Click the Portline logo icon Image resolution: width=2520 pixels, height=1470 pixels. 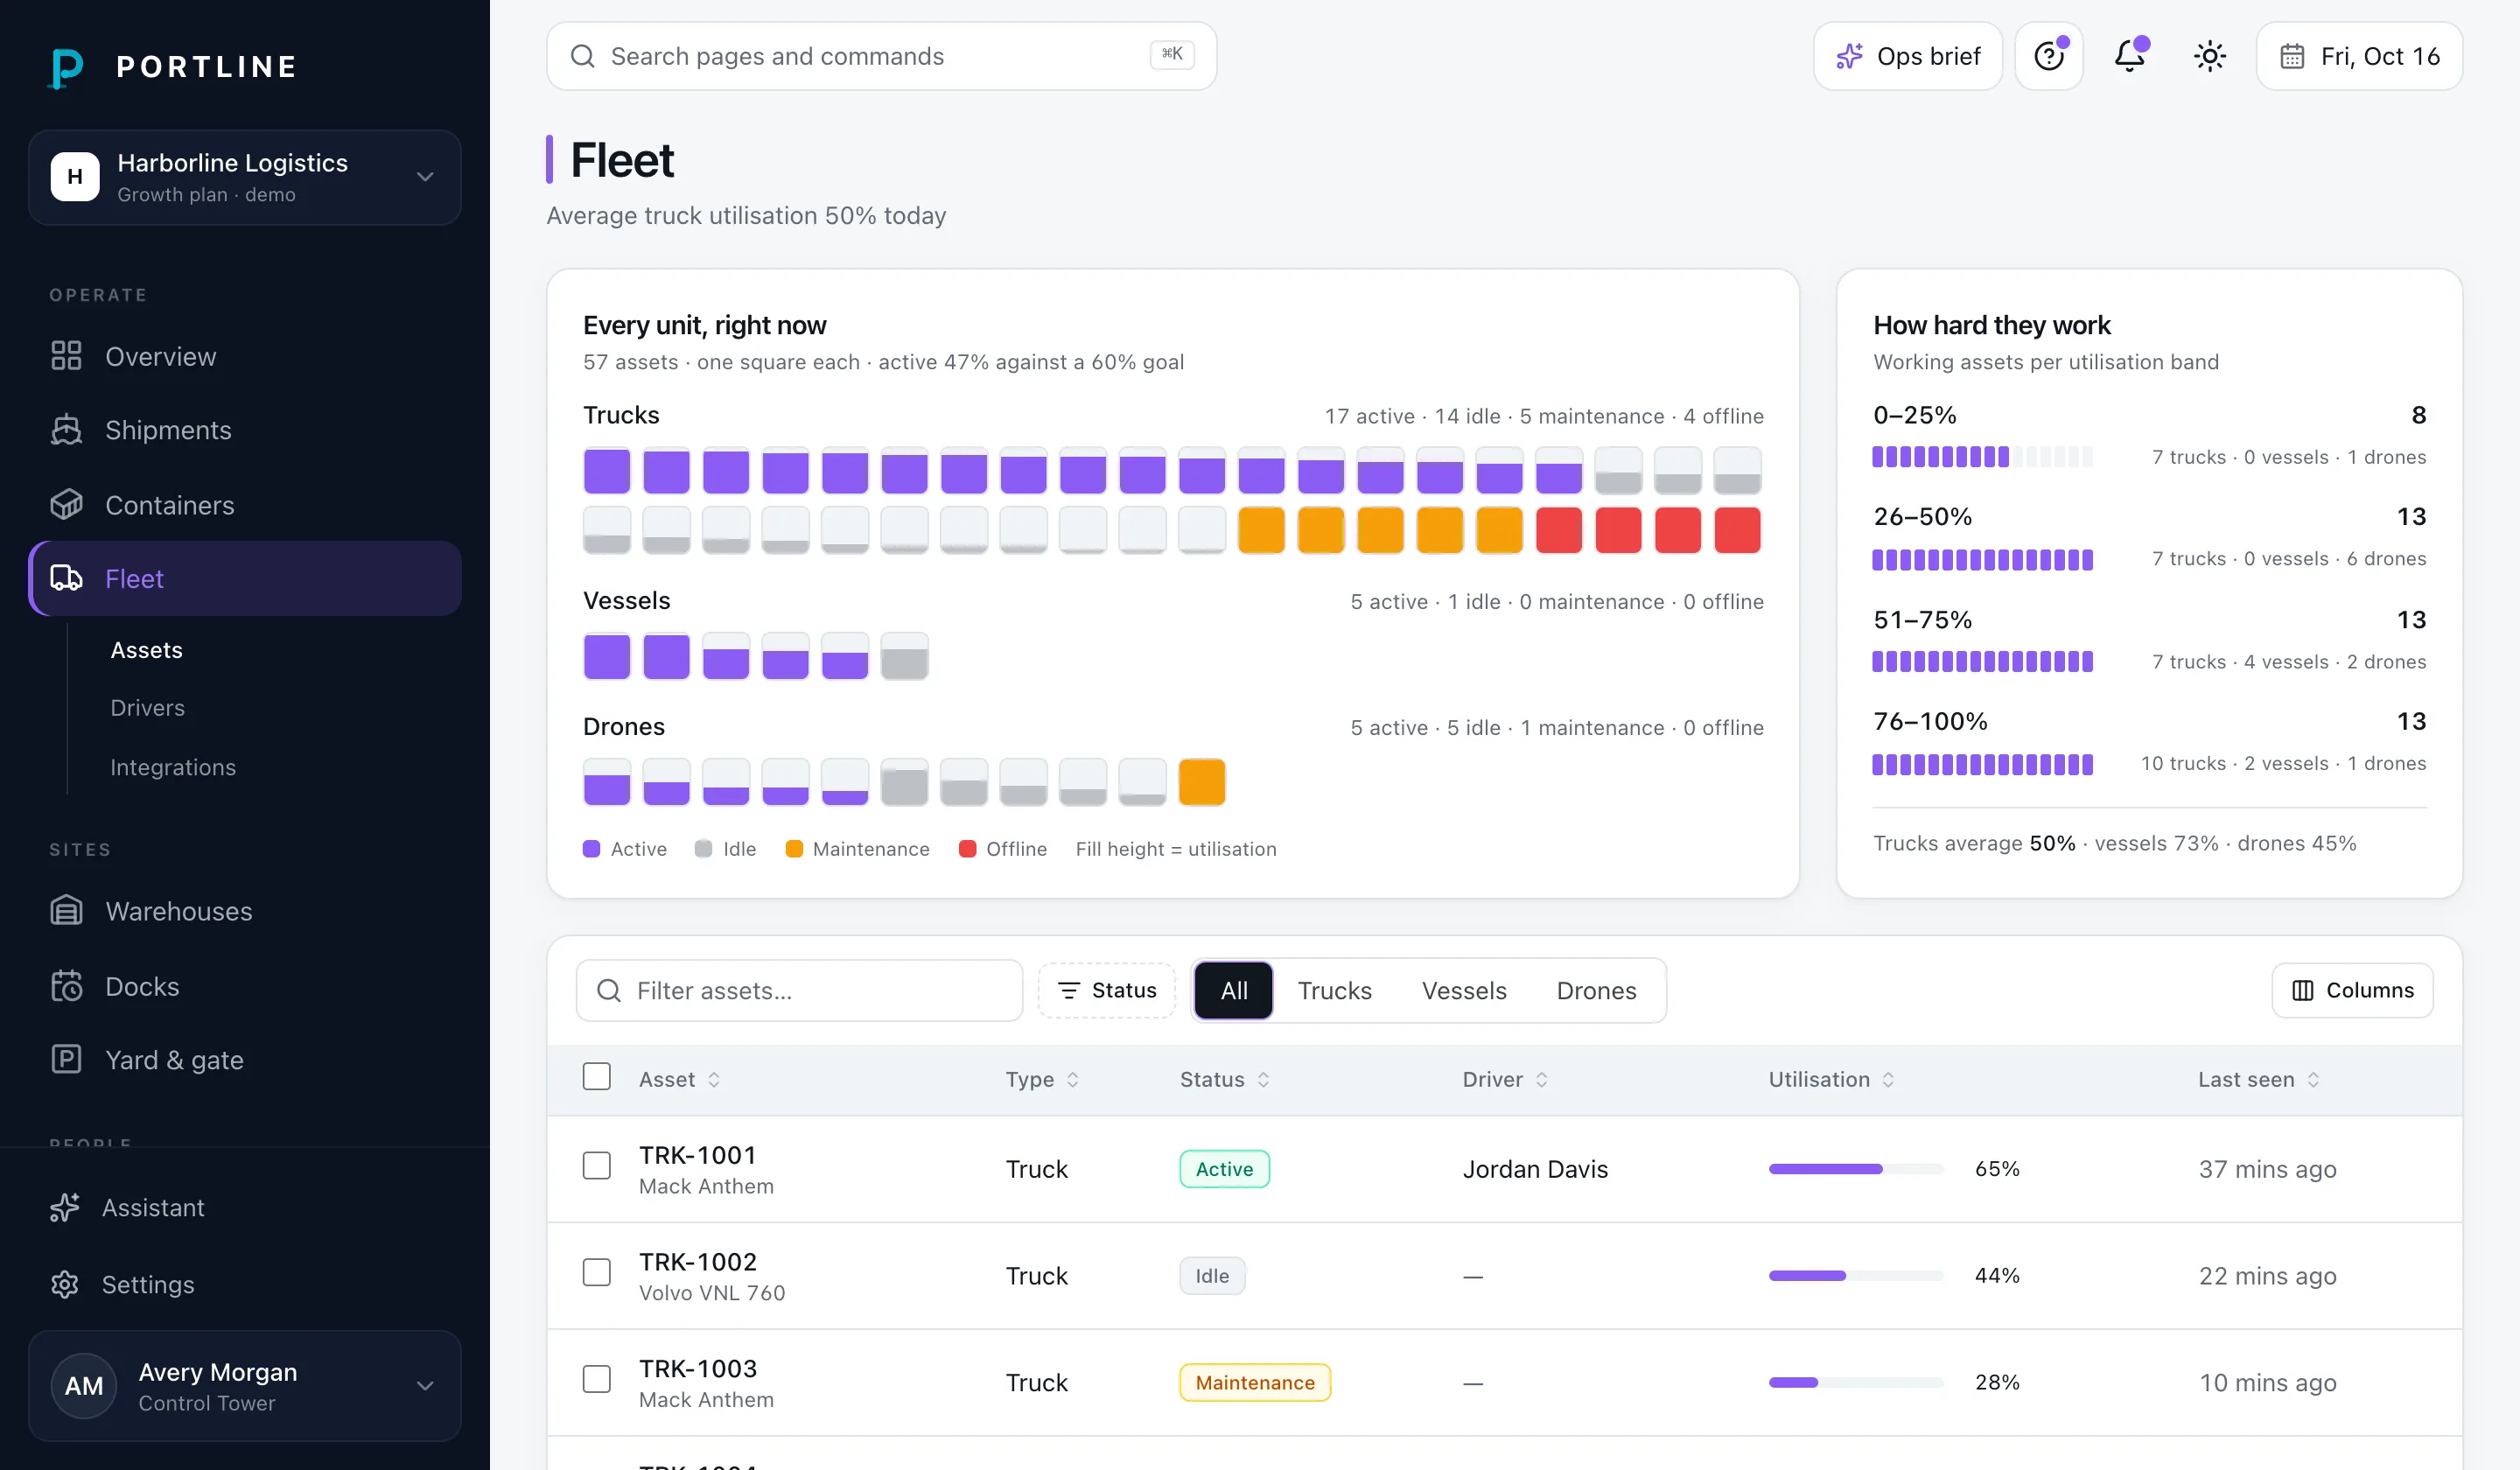66,67
